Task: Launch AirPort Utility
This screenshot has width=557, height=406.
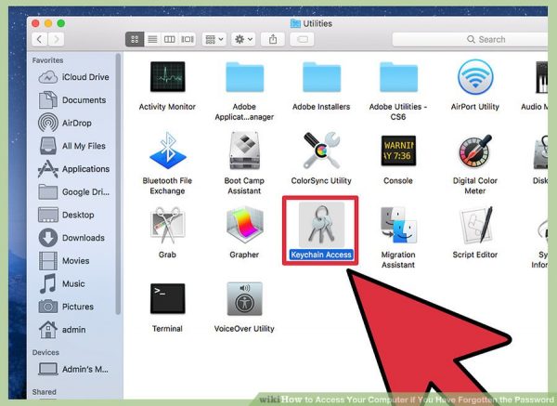Action: click(475, 77)
